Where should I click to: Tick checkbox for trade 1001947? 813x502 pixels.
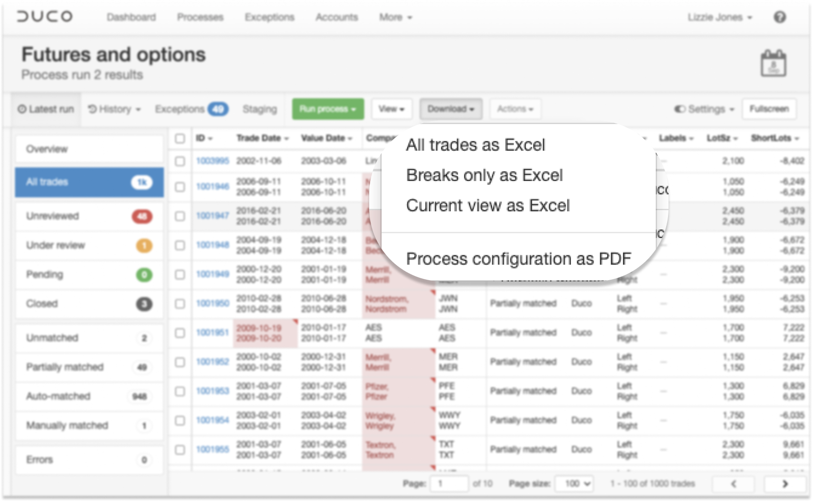[180, 216]
